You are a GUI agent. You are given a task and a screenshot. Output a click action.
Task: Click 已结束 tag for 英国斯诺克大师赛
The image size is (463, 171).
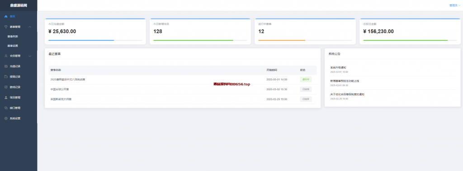tap(306, 99)
